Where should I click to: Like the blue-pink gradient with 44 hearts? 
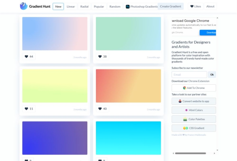27,57
